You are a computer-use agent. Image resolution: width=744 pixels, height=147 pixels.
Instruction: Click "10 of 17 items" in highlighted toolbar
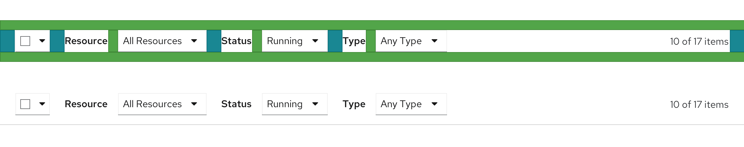(x=699, y=41)
